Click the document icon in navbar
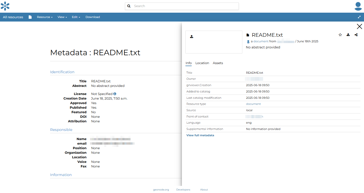Screen dimensions: 364x193 (x=30, y=17)
